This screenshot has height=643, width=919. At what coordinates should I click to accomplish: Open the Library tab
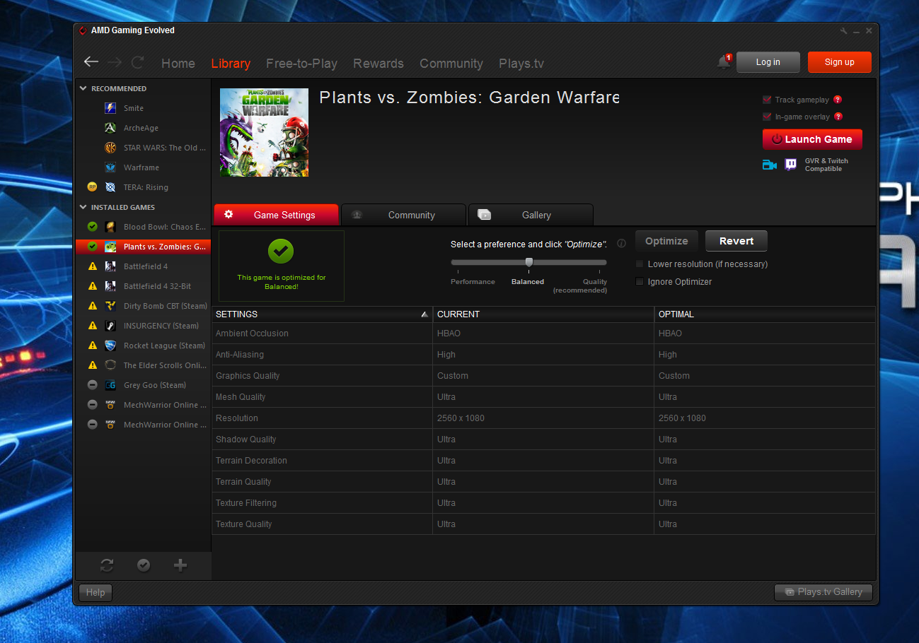pyautogui.click(x=231, y=63)
